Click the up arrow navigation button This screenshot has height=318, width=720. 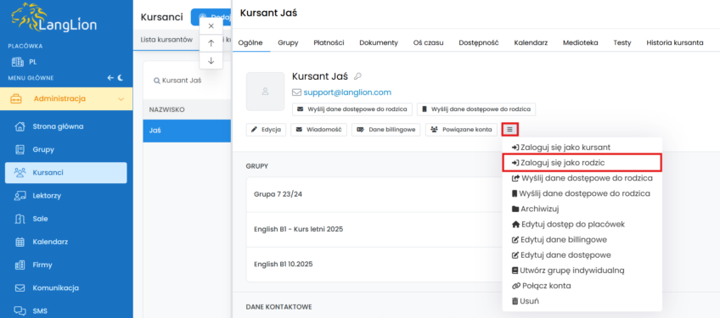pyautogui.click(x=211, y=43)
